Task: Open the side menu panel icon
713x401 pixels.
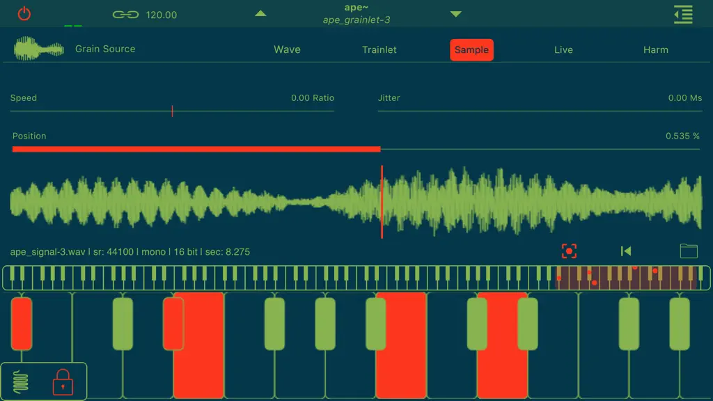Action: [x=683, y=15]
